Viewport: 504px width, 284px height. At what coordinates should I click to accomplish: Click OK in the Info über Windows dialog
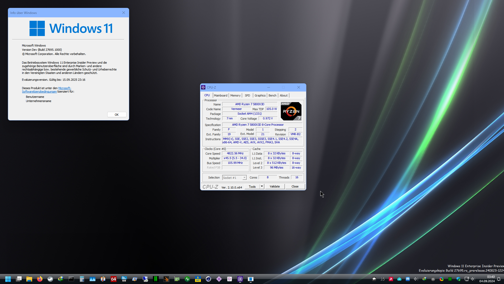point(117,115)
